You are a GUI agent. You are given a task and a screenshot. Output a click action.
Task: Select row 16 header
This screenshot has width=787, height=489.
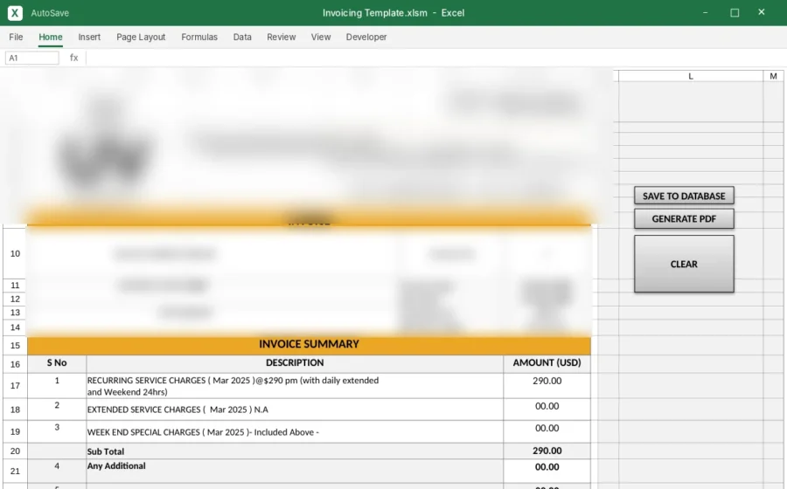15,364
